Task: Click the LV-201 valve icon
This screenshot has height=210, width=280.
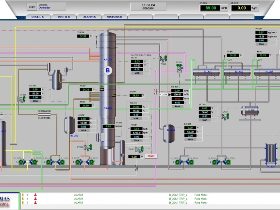Action: 225,117
